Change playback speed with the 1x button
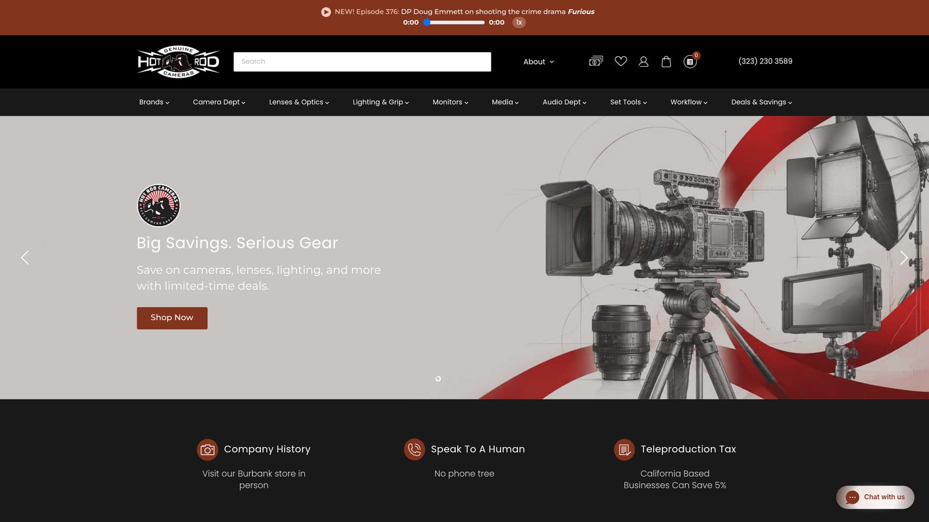Screen dimensions: 929x522 point(519,23)
